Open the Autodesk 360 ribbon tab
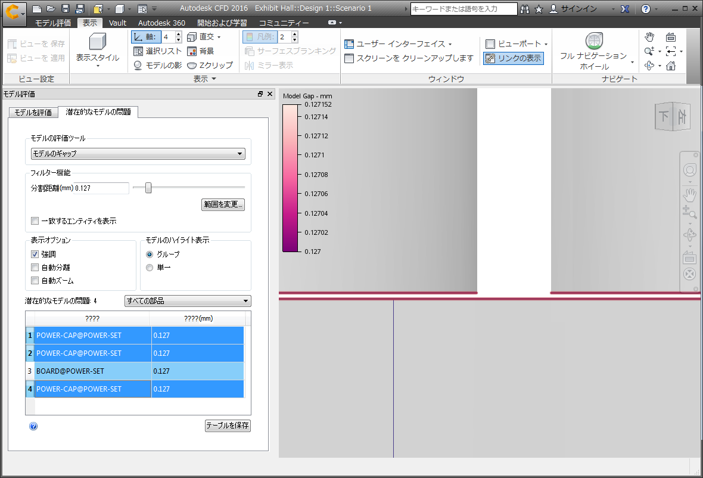This screenshot has width=703, height=478. (161, 23)
